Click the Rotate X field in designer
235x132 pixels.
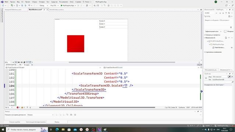pos(113,21)
